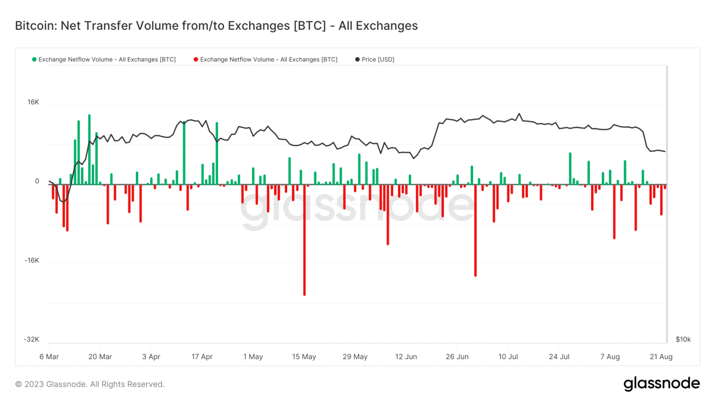The height and width of the screenshot is (402, 715).
Task: Click the -32K y-axis label
Action: pos(32,340)
